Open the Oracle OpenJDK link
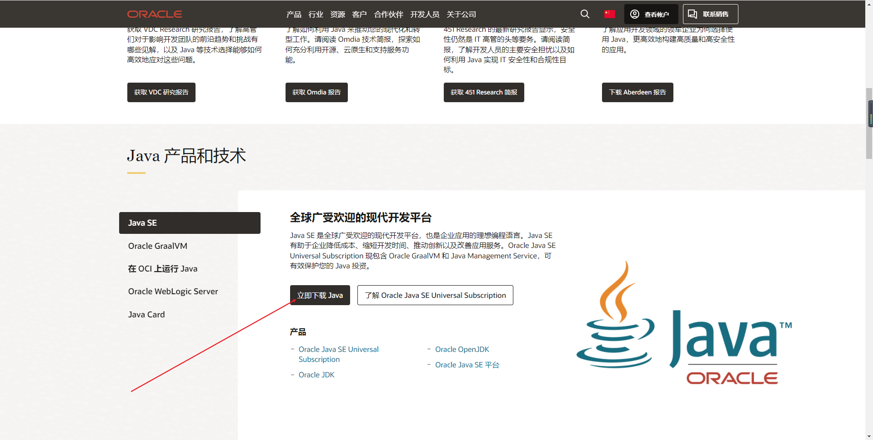This screenshot has height=440, width=873. 462,349
